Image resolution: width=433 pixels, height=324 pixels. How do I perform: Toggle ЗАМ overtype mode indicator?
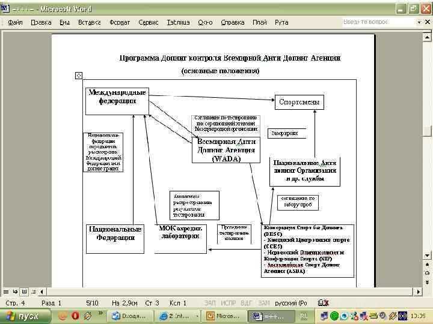pyautogui.click(x=263, y=303)
